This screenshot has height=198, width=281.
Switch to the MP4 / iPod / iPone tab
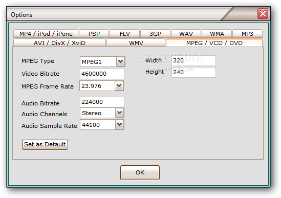tap(46, 34)
